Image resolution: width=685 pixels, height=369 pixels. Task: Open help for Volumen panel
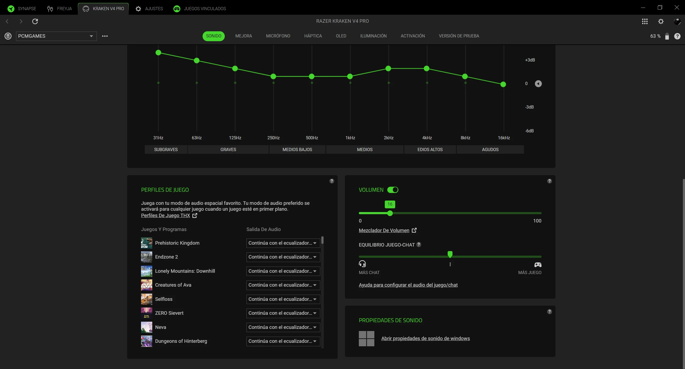[x=550, y=181]
